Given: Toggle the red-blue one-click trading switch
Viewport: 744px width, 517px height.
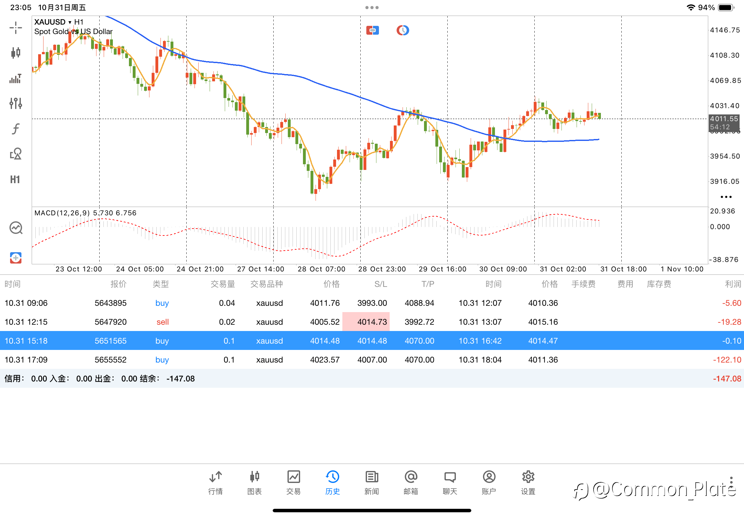Looking at the screenshot, I should pyautogui.click(x=373, y=31).
